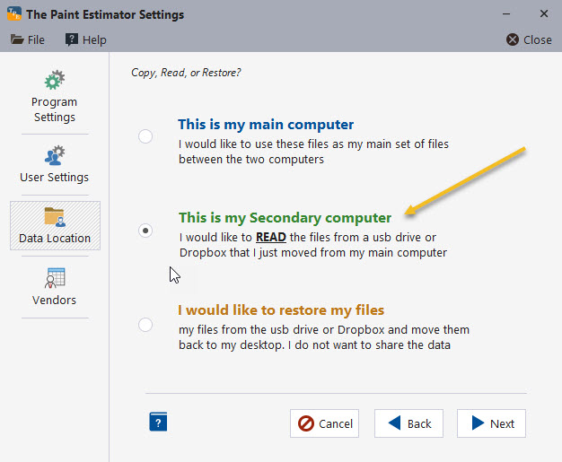Minimize the Settings window
The image size is (562, 462).
coord(506,14)
